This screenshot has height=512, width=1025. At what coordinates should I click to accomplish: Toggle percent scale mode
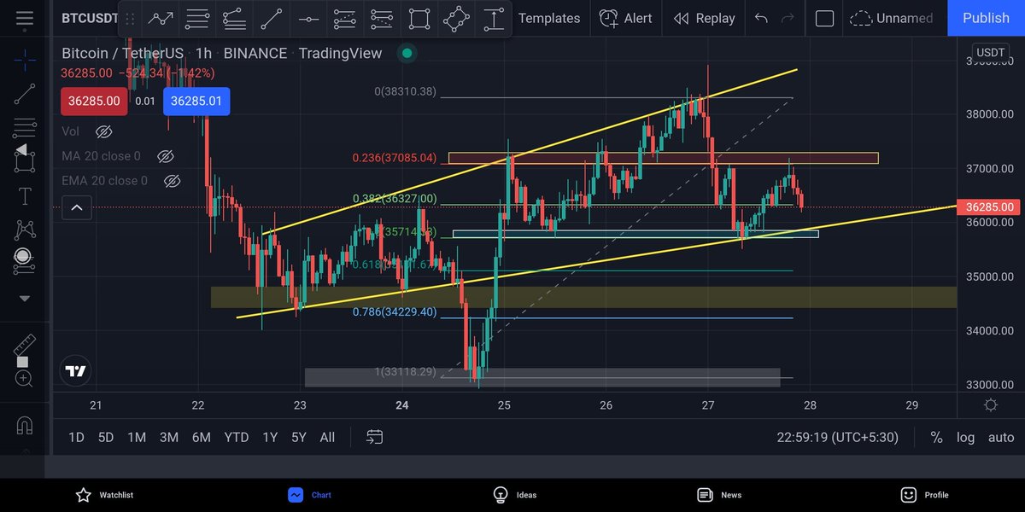click(936, 437)
